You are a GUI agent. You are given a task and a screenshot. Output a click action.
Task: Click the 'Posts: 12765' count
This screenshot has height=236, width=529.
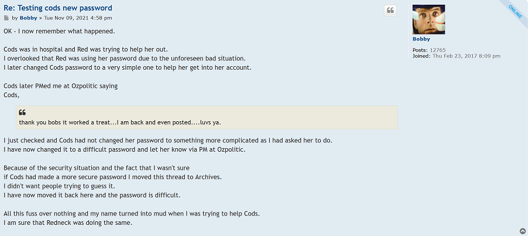429,50
